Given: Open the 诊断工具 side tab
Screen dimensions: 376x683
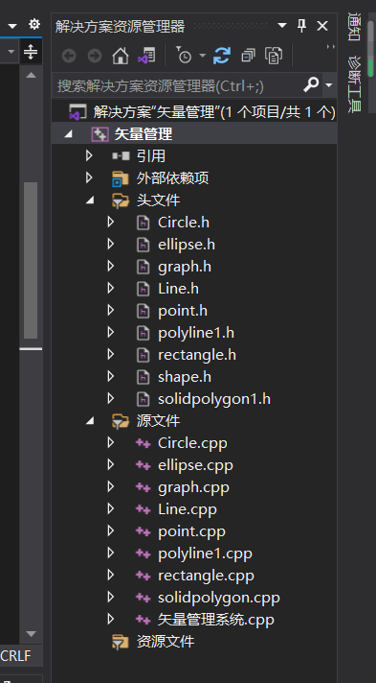Looking at the screenshot, I should [354, 84].
